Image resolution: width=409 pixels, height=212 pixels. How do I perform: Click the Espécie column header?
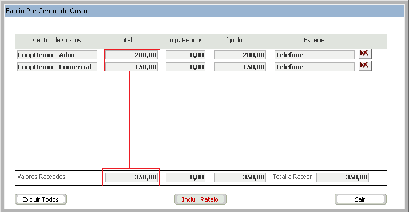click(x=314, y=40)
